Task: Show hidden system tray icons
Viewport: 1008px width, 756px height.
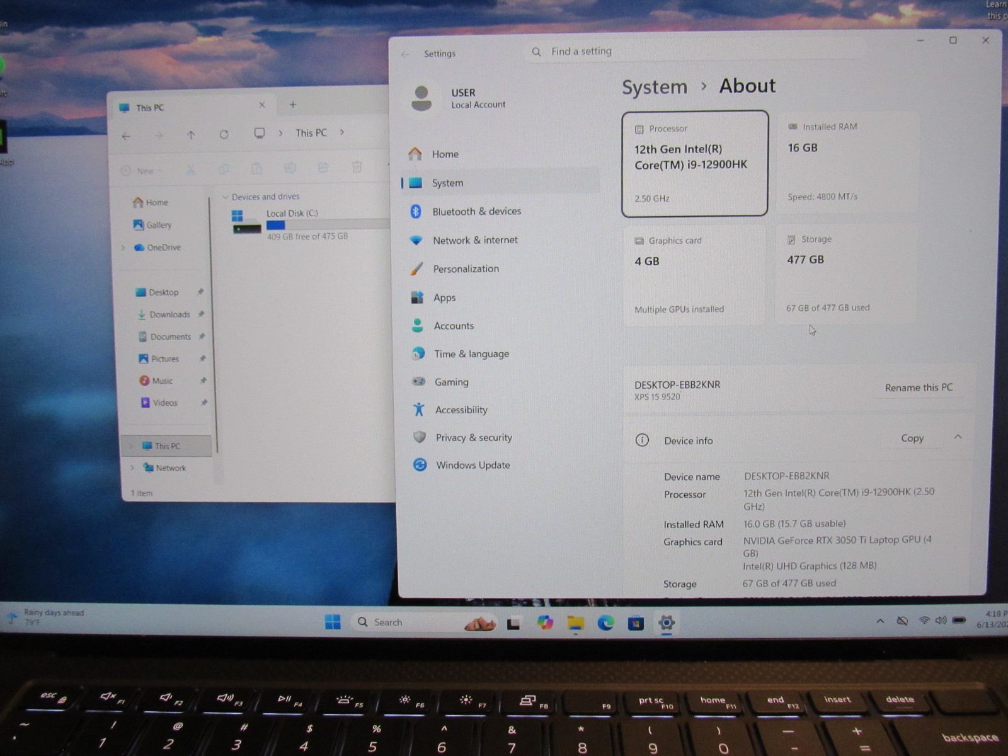Action: (x=880, y=621)
